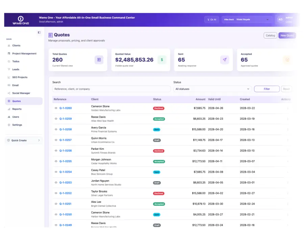Focus the Reference, client, or company search field

pyautogui.click(x=111, y=89)
